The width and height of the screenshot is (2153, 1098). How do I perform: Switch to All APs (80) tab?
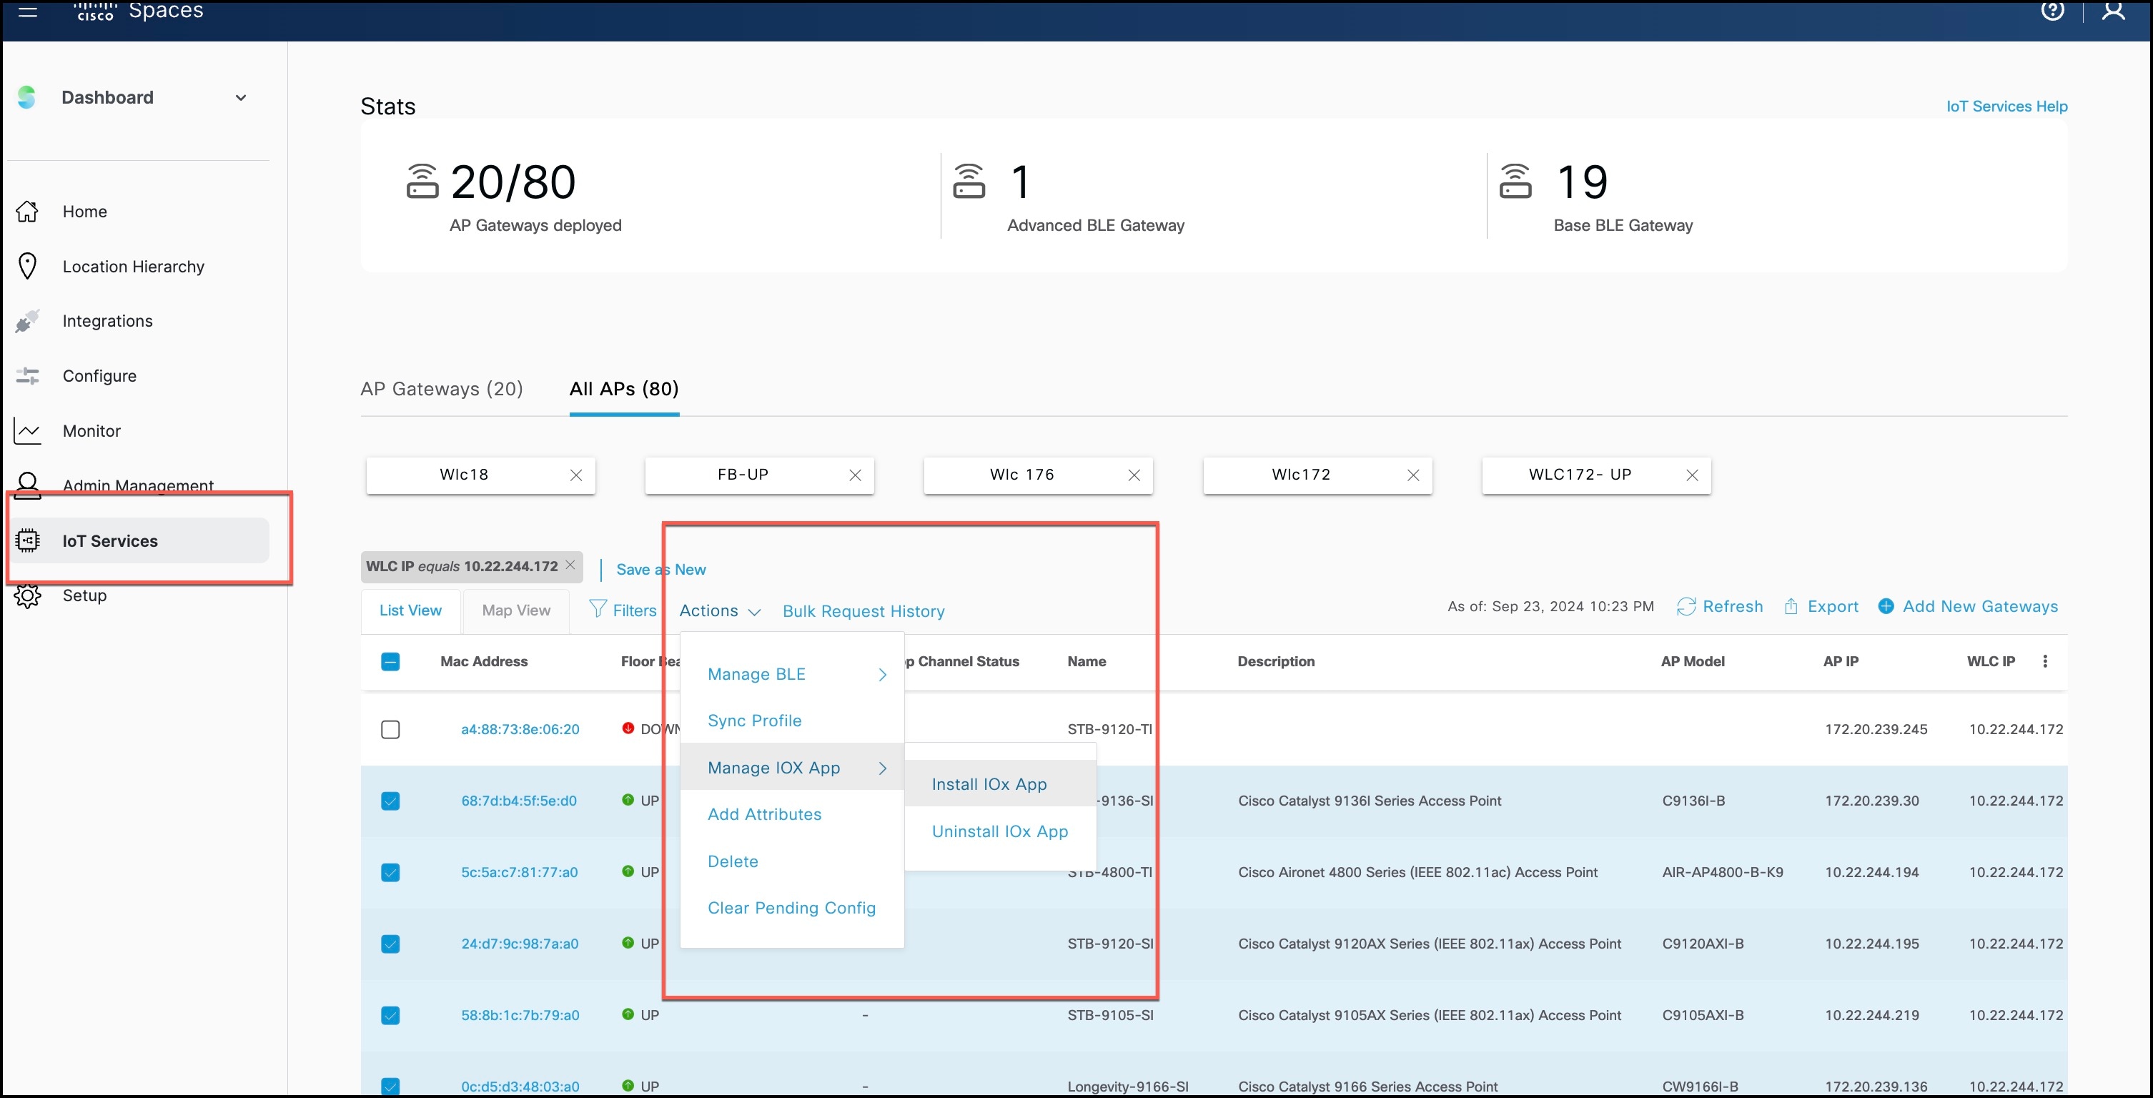624,390
